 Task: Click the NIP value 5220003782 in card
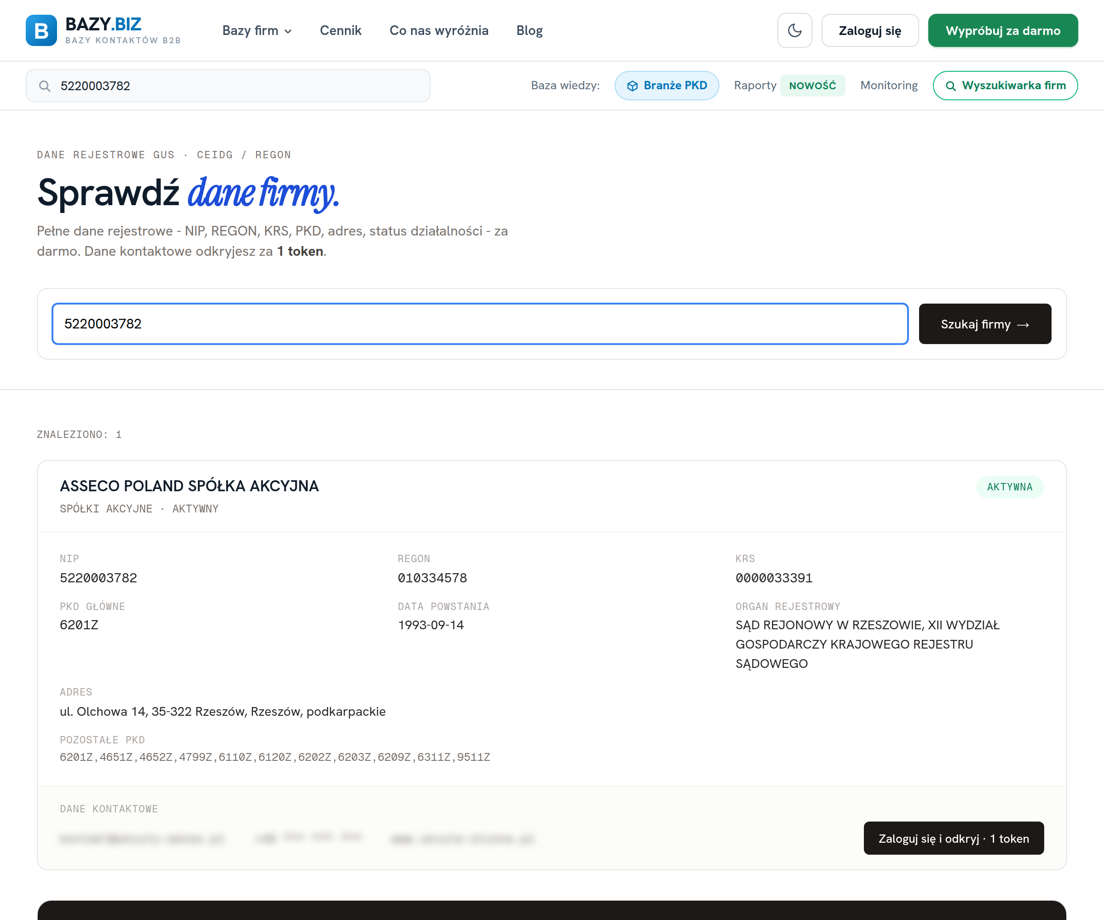[98, 578]
